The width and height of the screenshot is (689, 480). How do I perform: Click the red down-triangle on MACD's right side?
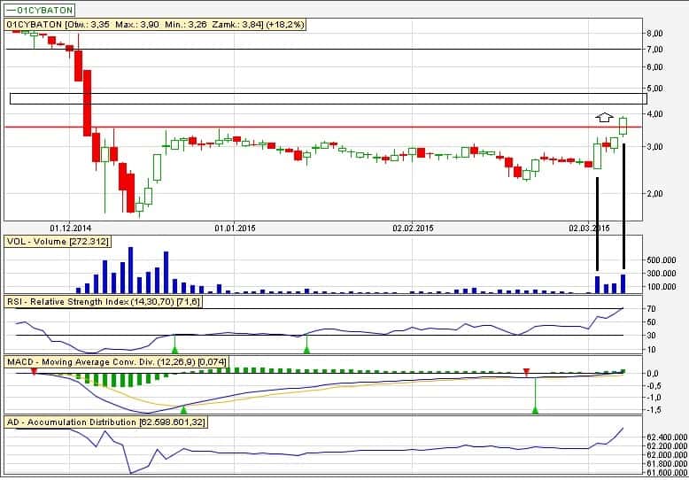pyautogui.click(x=526, y=371)
